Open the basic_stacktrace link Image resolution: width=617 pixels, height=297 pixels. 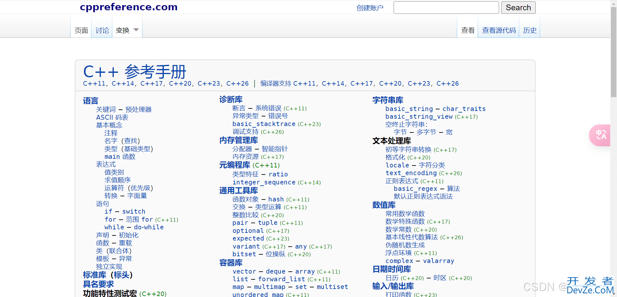(x=264, y=124)
